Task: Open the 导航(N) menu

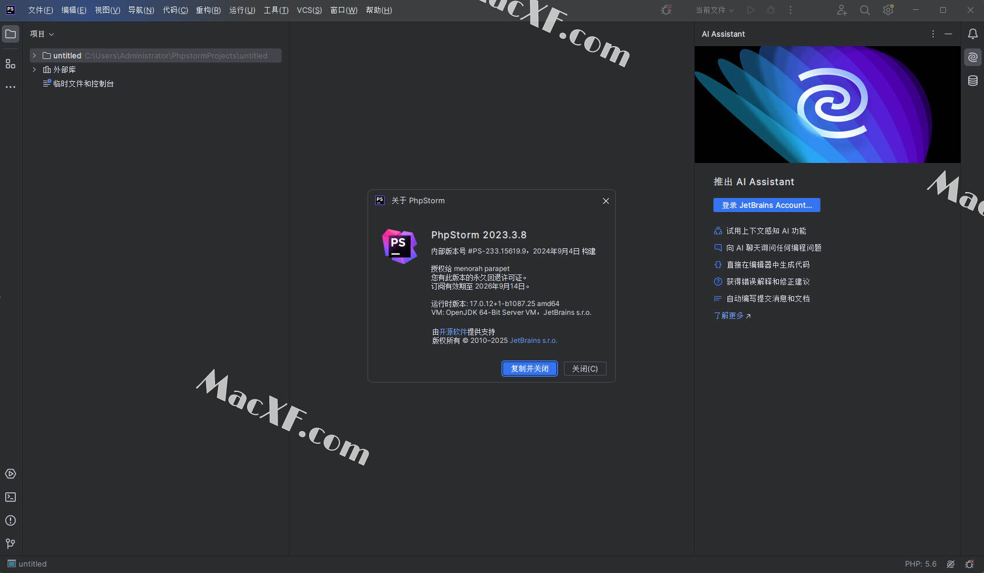Action: [141, 10]
